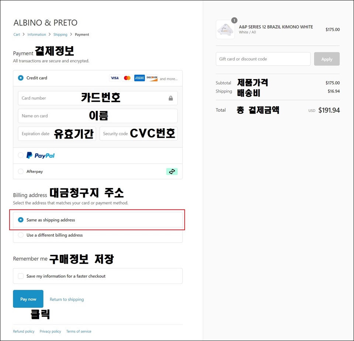The width and height of the screenshot is (354, 341).
Task: Focus the Security code field
Action: point(139,133)
